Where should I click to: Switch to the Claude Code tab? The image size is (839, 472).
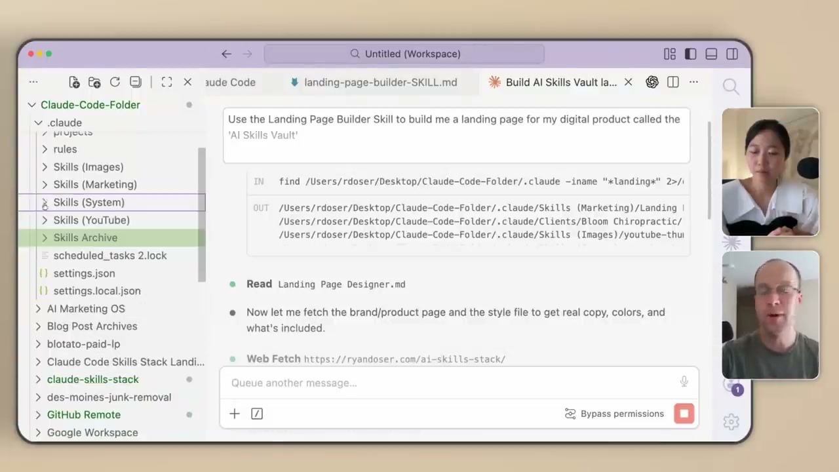pyautogui.click(x=231, y=82)
